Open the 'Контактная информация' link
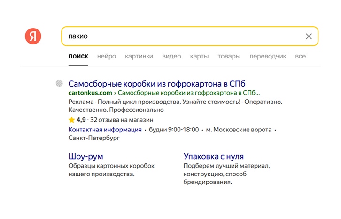341x219 pixels. (105, 130)
